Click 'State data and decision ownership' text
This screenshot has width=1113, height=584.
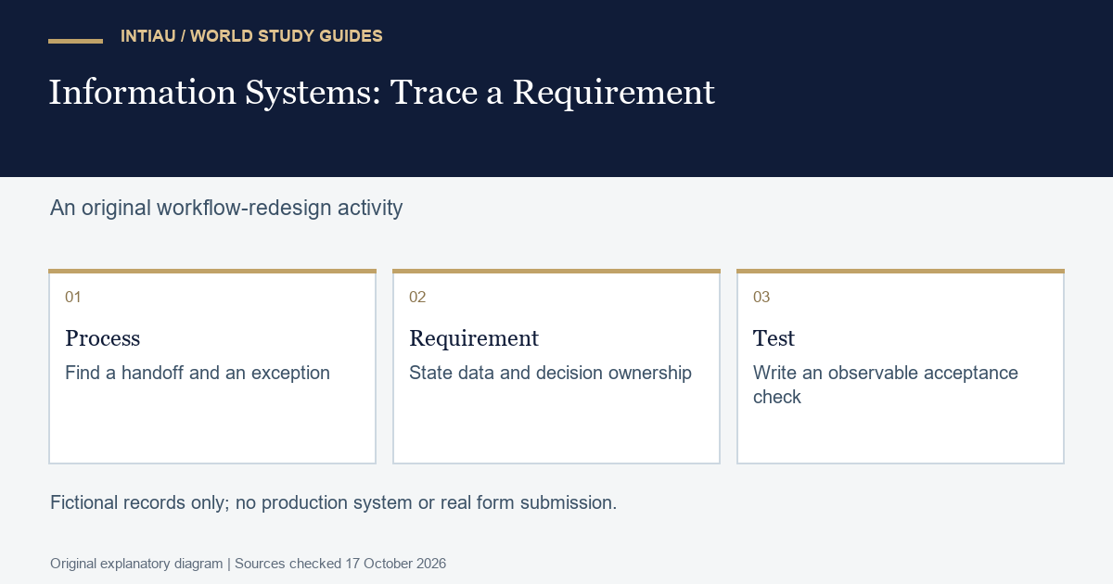coord(550,373)
